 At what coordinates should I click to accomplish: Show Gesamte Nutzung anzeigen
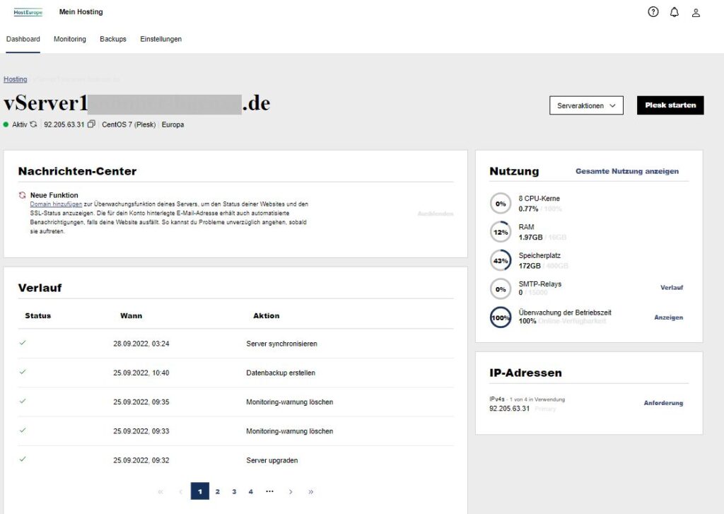click(629, 170)
